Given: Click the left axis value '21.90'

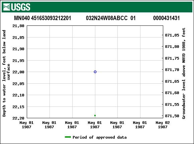Looking at the screenshot, I should pos(18,49).
